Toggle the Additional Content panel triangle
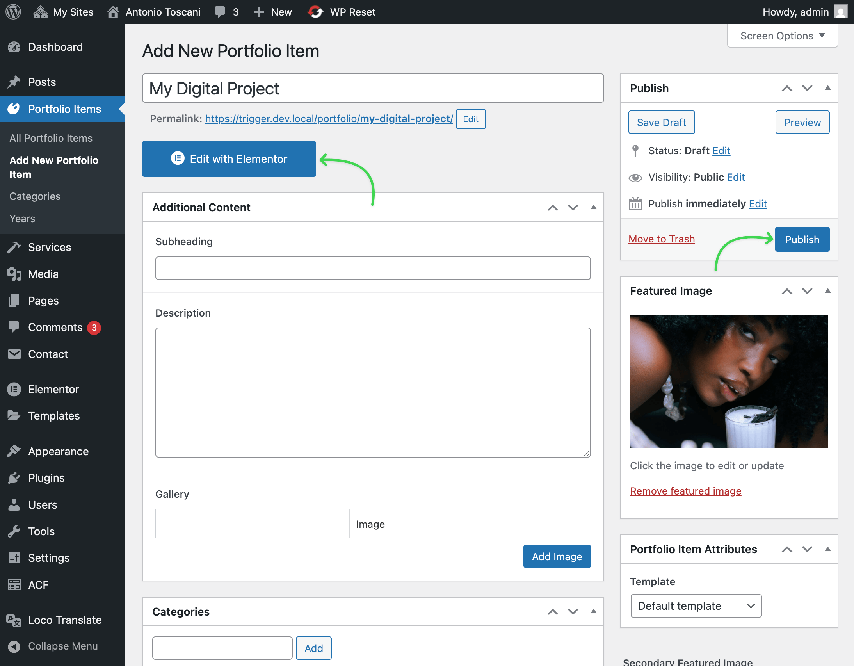This screenshot has height=666, width=854. pyautogui.click(x=593, y=207)
